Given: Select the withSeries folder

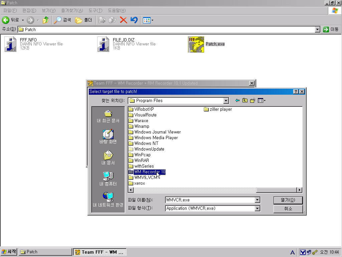Looking at the screenshot, I should (x=141, y=166).
